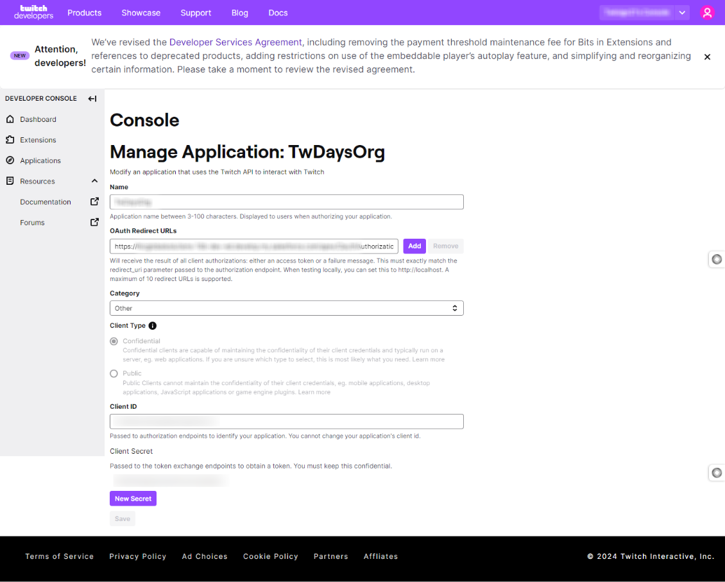This screenshot has width=725, height=582.
Task: Open the Category dropdown showing Other
Action: pyautogui.click(x=287, y=309)
